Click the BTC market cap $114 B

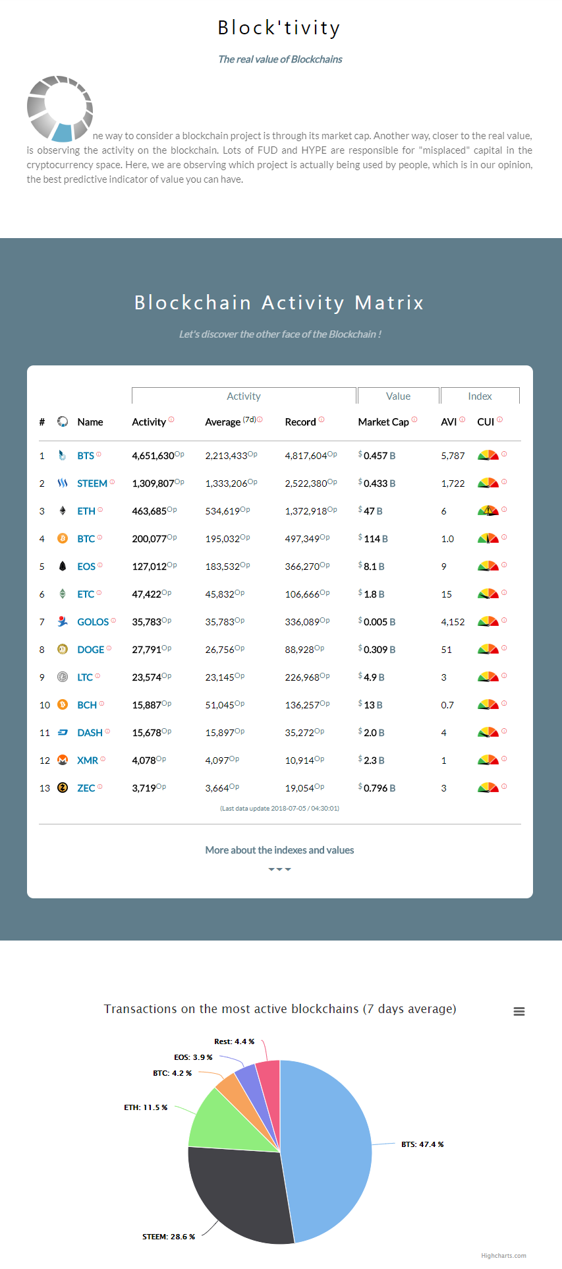(373, 539)
